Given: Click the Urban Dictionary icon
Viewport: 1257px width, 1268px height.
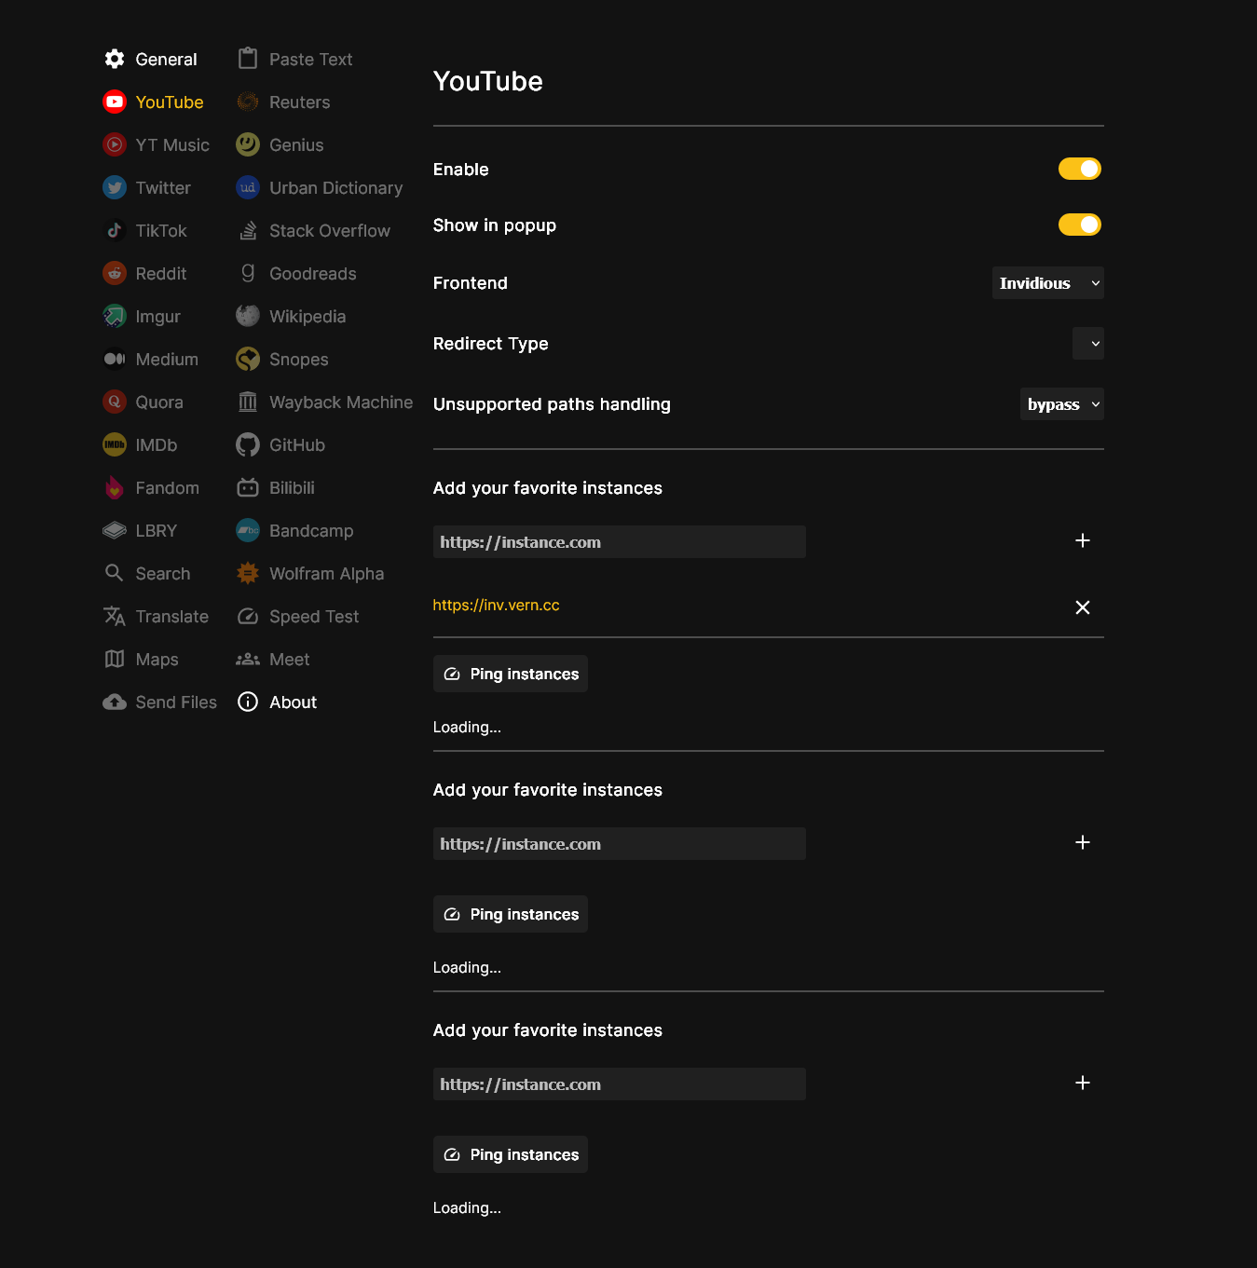Looking at the screenshot, I should point(248,187).
